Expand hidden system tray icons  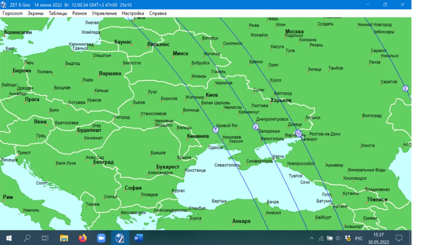pos(312,238)
